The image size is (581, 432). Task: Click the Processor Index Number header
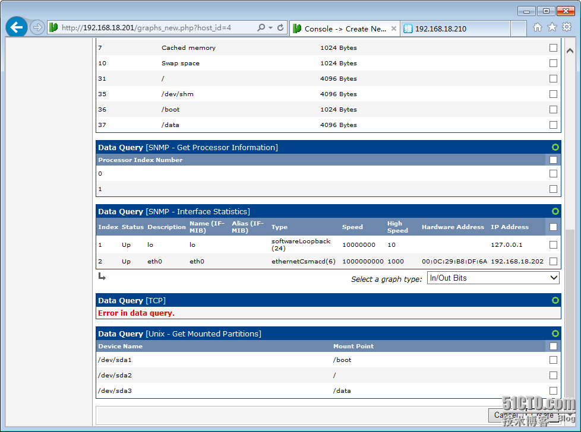(x=140, y=160)
